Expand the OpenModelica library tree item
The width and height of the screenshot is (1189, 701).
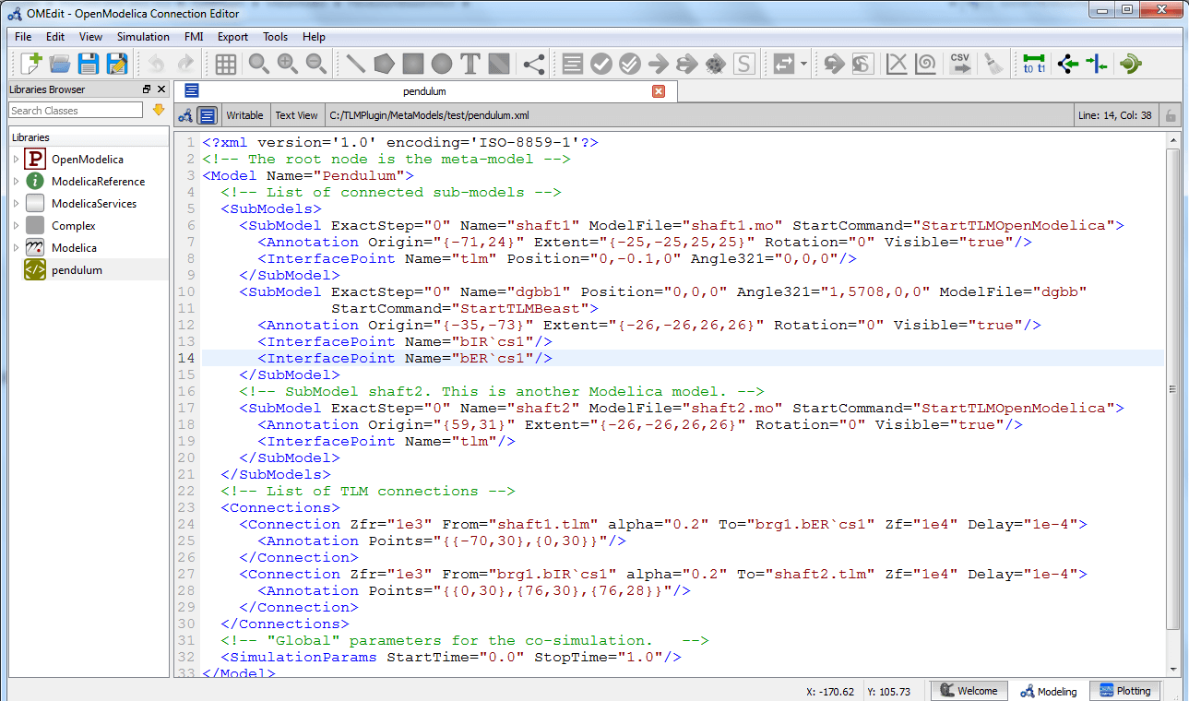click(15, 159)
